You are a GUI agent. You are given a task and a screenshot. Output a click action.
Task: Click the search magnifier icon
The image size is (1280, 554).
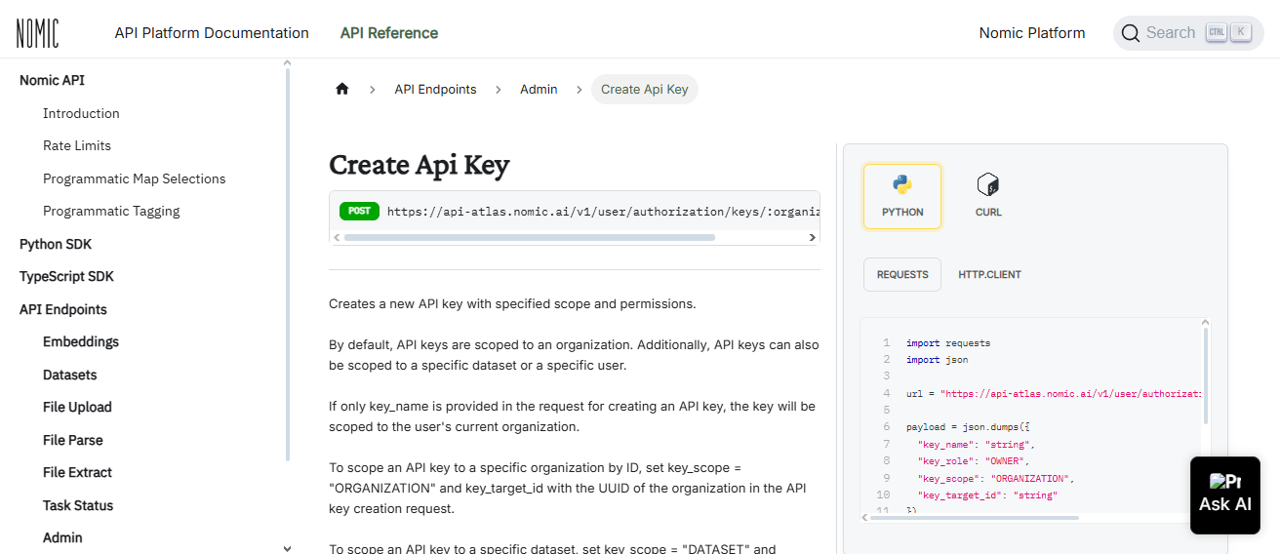[x=1131, y=33]
